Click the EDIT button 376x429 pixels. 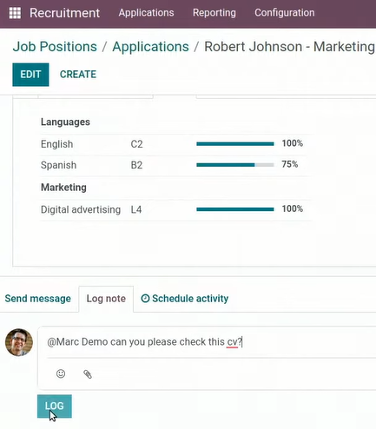pos(30,75)
